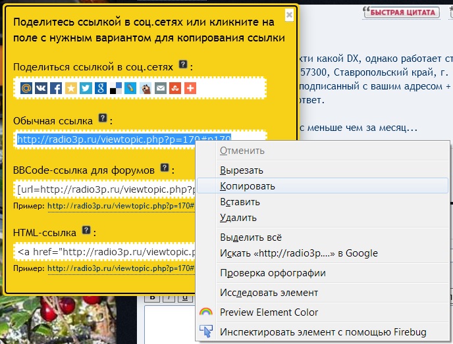
Task: Close the yellow share link popup
Action: pos(289,14)
